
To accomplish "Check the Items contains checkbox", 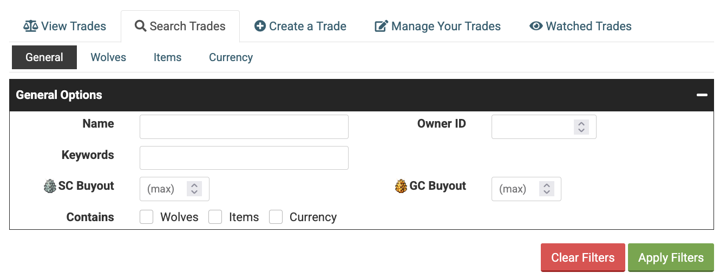I will [215, 217].
